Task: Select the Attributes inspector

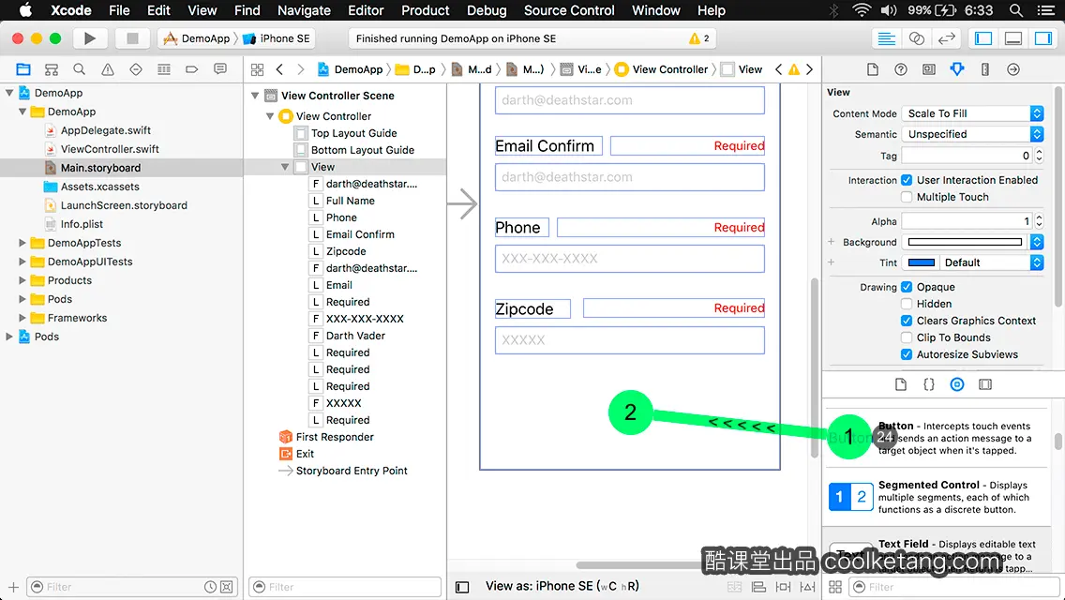Action: pos(957,69)
